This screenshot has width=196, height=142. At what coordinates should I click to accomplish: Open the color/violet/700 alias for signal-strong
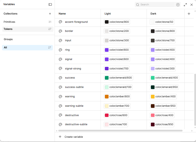coord(117,69)
